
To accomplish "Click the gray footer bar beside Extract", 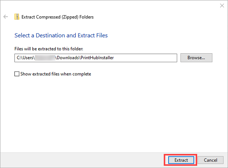I will (x=82, y=160).
